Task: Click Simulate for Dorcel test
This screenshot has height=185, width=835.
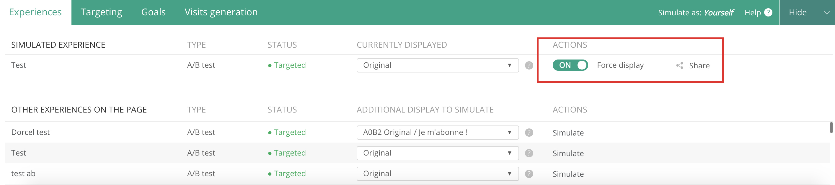Action: (x=568, y=133)
